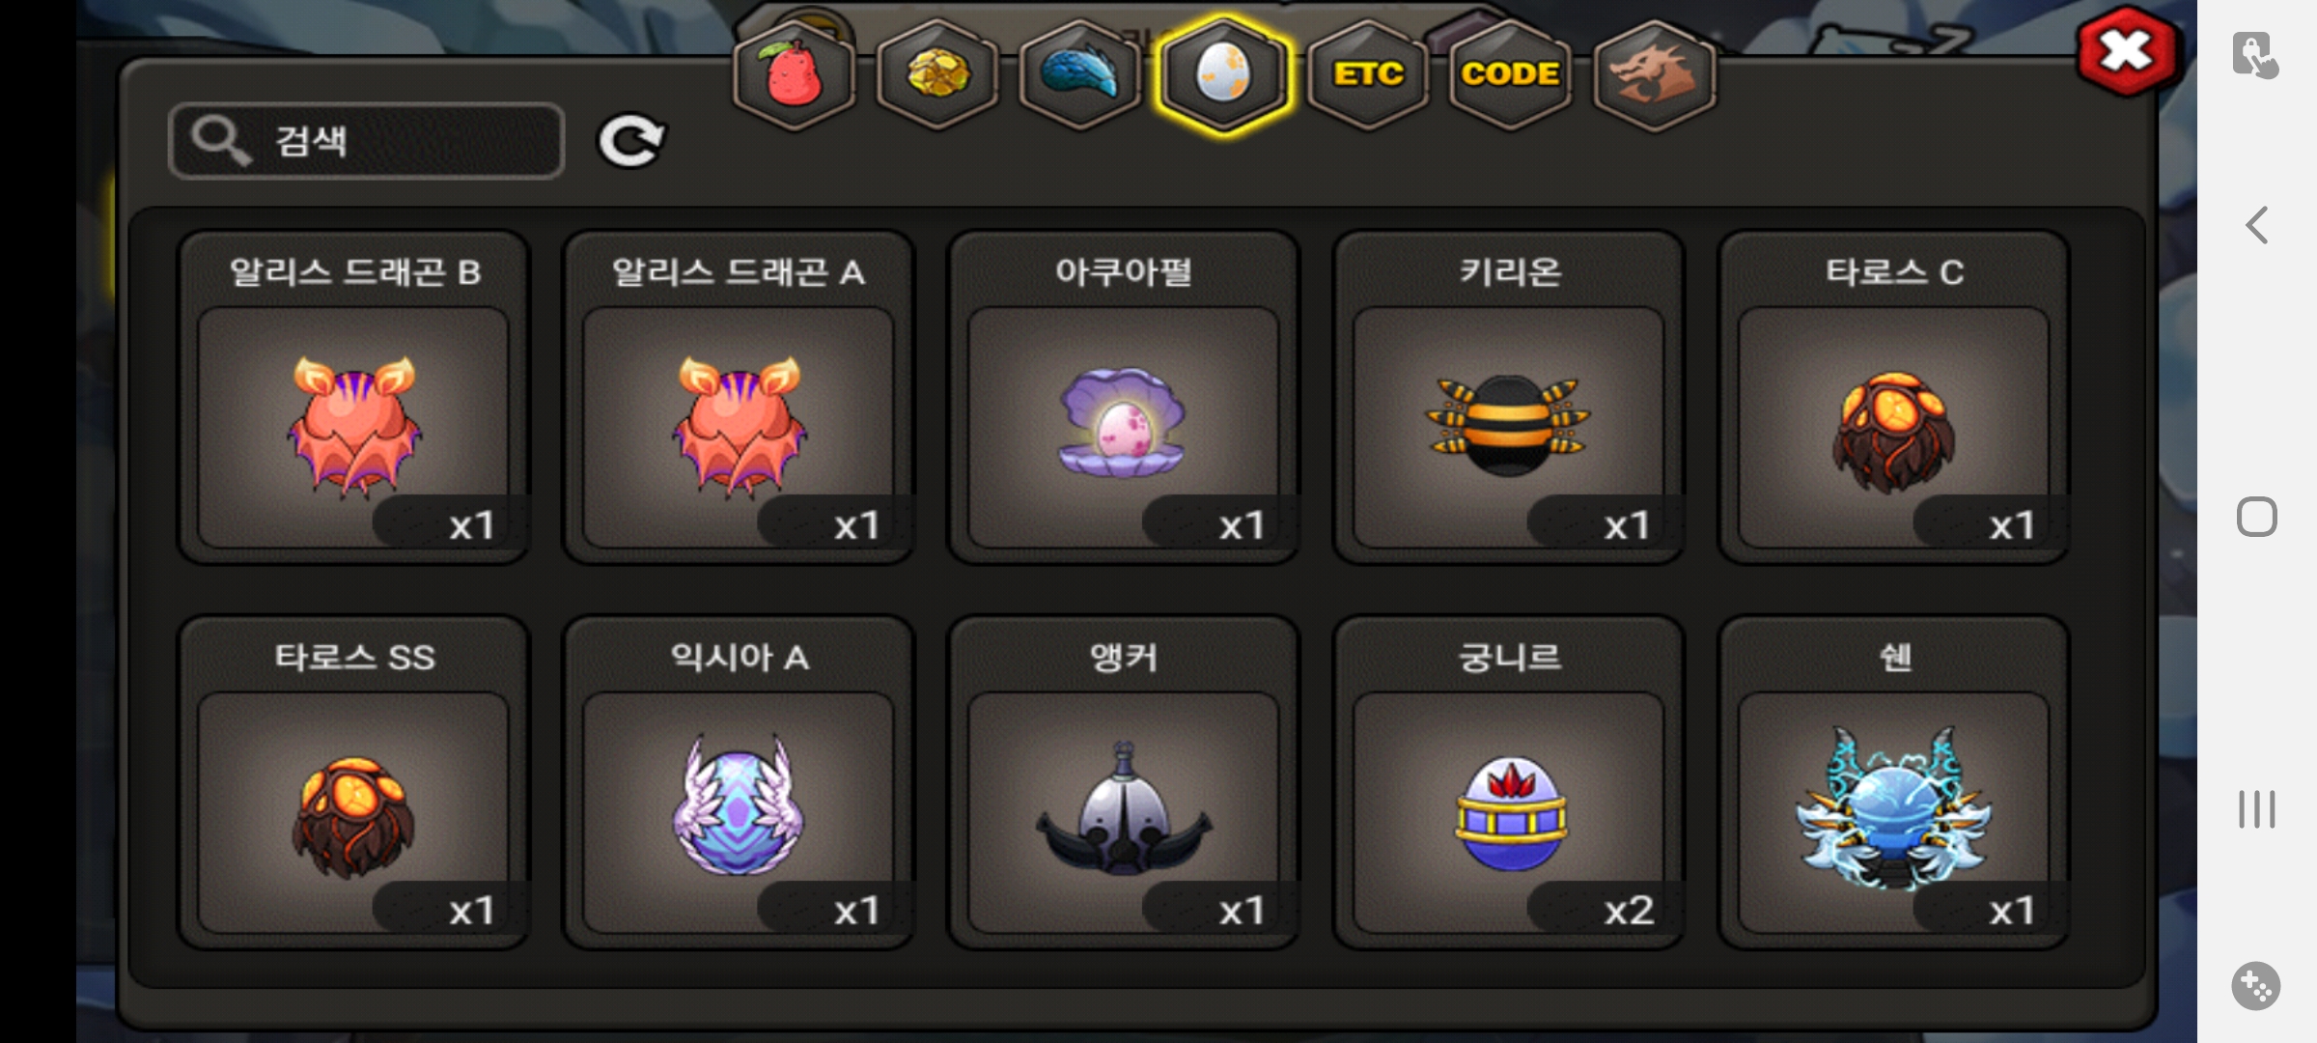This screenshot has width=2317, height=1043.
Task: Select the 알리스 드래곤 A egg
Action: pyautogui.click(x=739, y=397)
